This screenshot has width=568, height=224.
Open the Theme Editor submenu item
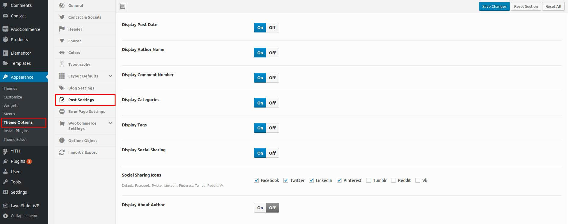[15, 139]
